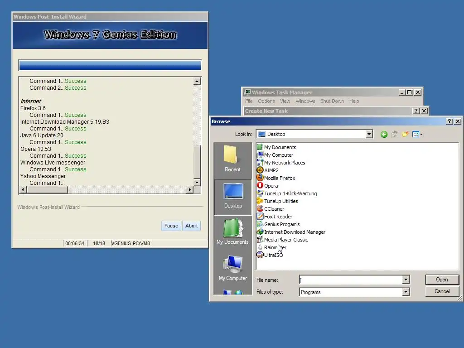Open View menu in Task Manager
The image size is (464, 348).
285,101
